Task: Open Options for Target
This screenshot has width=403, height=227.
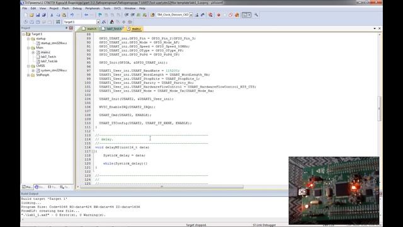Action: 104,22
